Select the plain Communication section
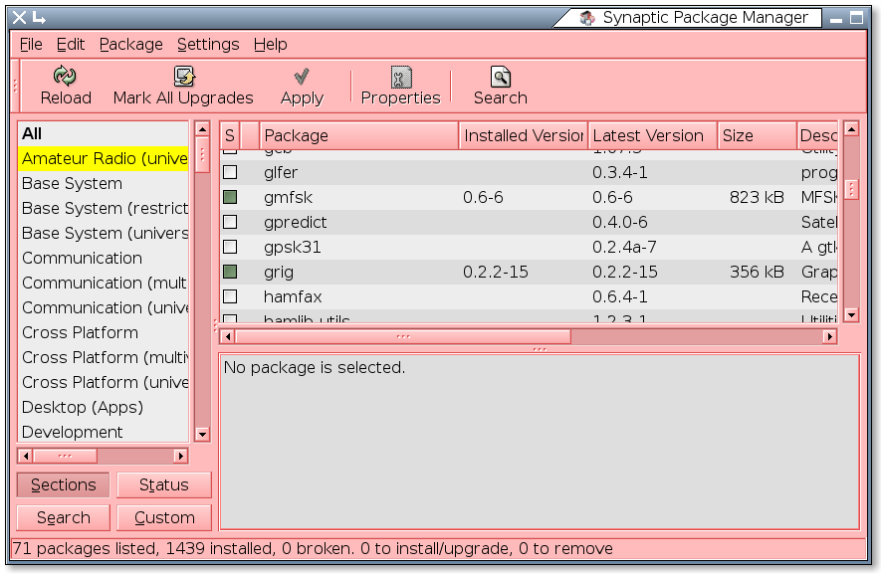 coord(104,258)
